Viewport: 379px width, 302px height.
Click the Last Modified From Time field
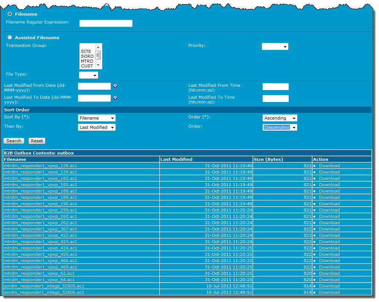click(275, 87)
